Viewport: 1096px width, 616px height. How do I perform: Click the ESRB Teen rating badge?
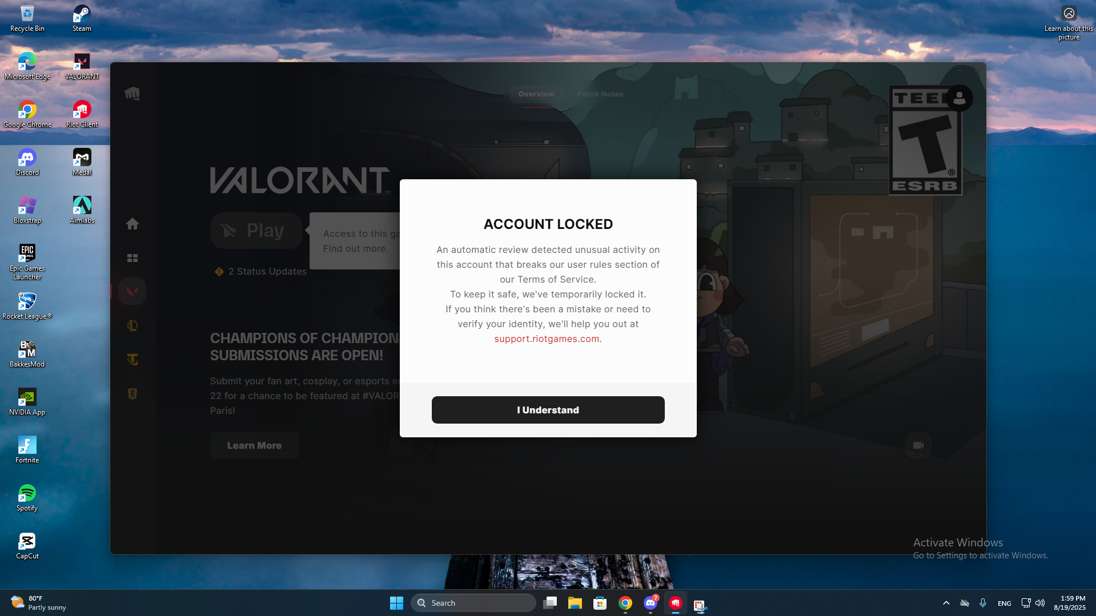tap(925, 140)
